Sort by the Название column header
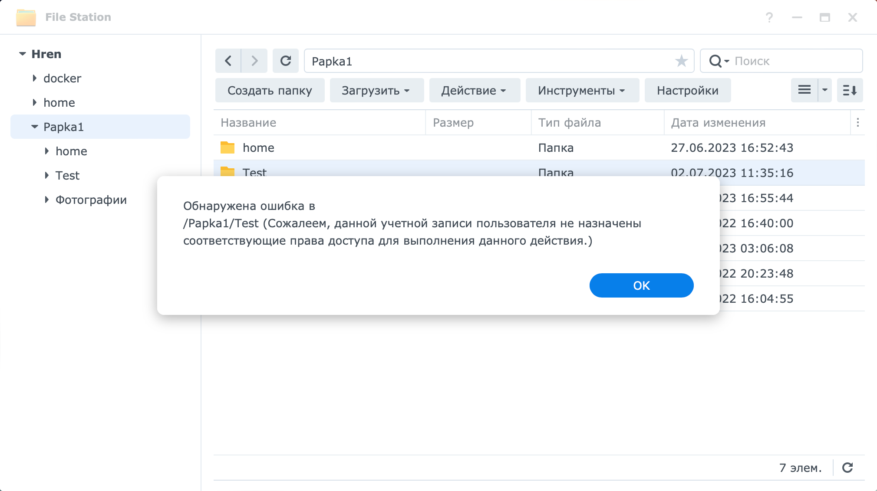 point(320,123)
